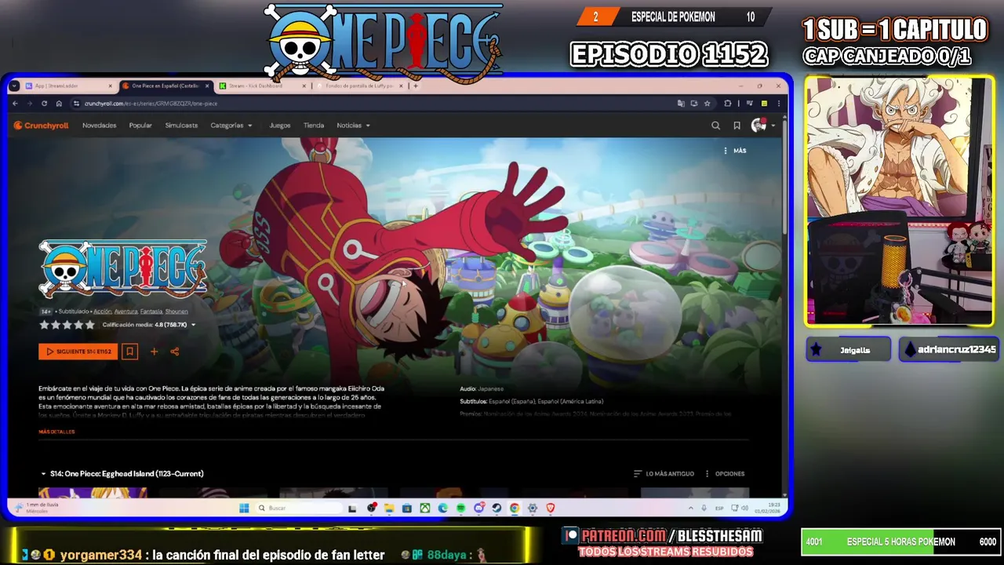Viewport: 1004px width, 565px height.
Task: Bookmark this page with the star icon
Action: tap(707, 104)
